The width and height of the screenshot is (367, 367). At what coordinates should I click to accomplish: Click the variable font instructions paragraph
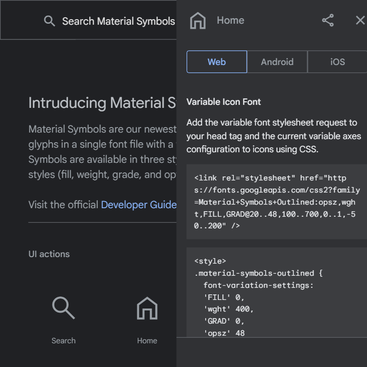272,136
